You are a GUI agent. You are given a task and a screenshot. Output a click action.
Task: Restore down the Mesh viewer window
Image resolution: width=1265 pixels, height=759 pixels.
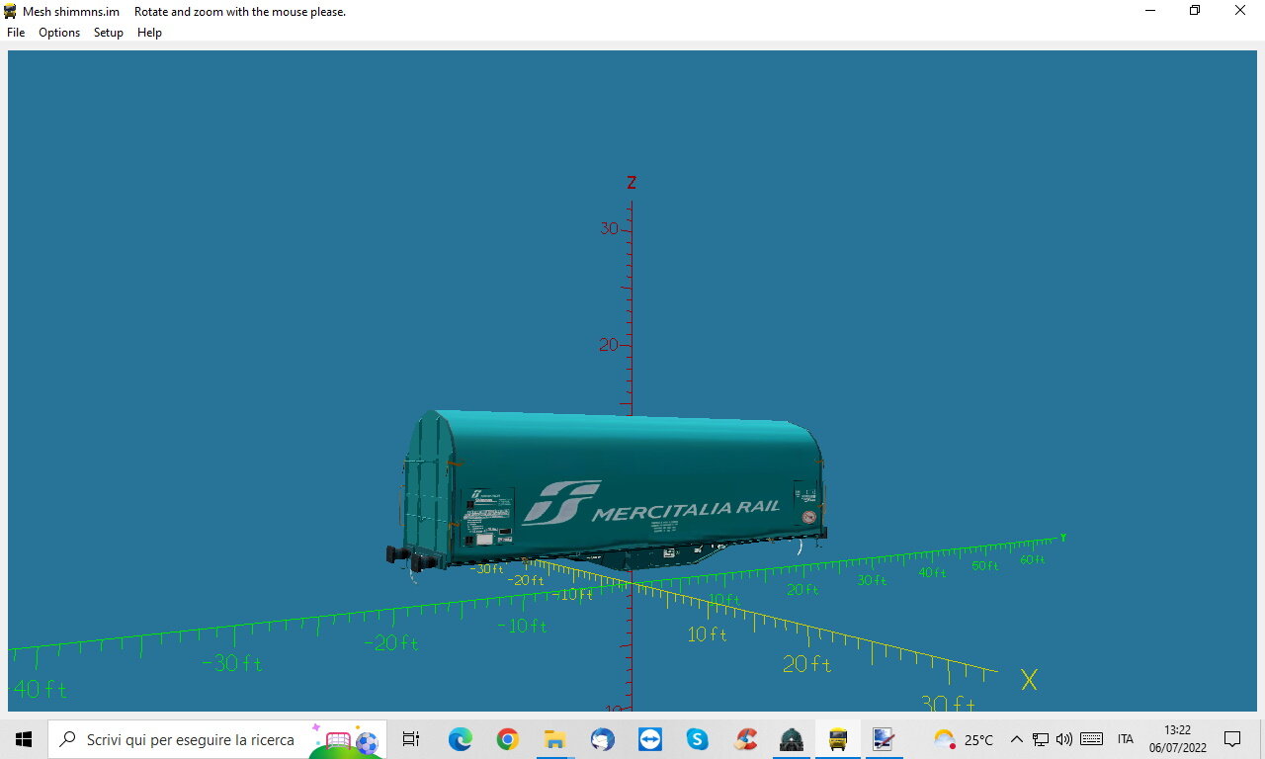coord(1195,11)
